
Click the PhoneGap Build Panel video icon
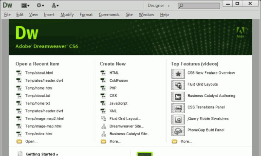[x=178, y=131]
